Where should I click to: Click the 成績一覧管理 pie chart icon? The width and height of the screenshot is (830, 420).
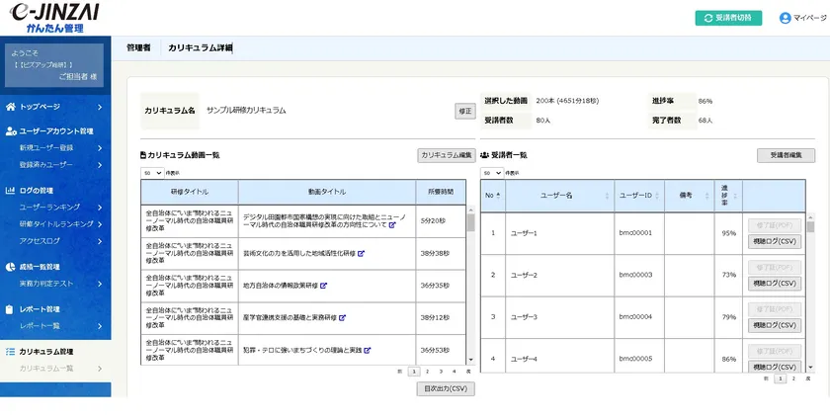(11, 266)
